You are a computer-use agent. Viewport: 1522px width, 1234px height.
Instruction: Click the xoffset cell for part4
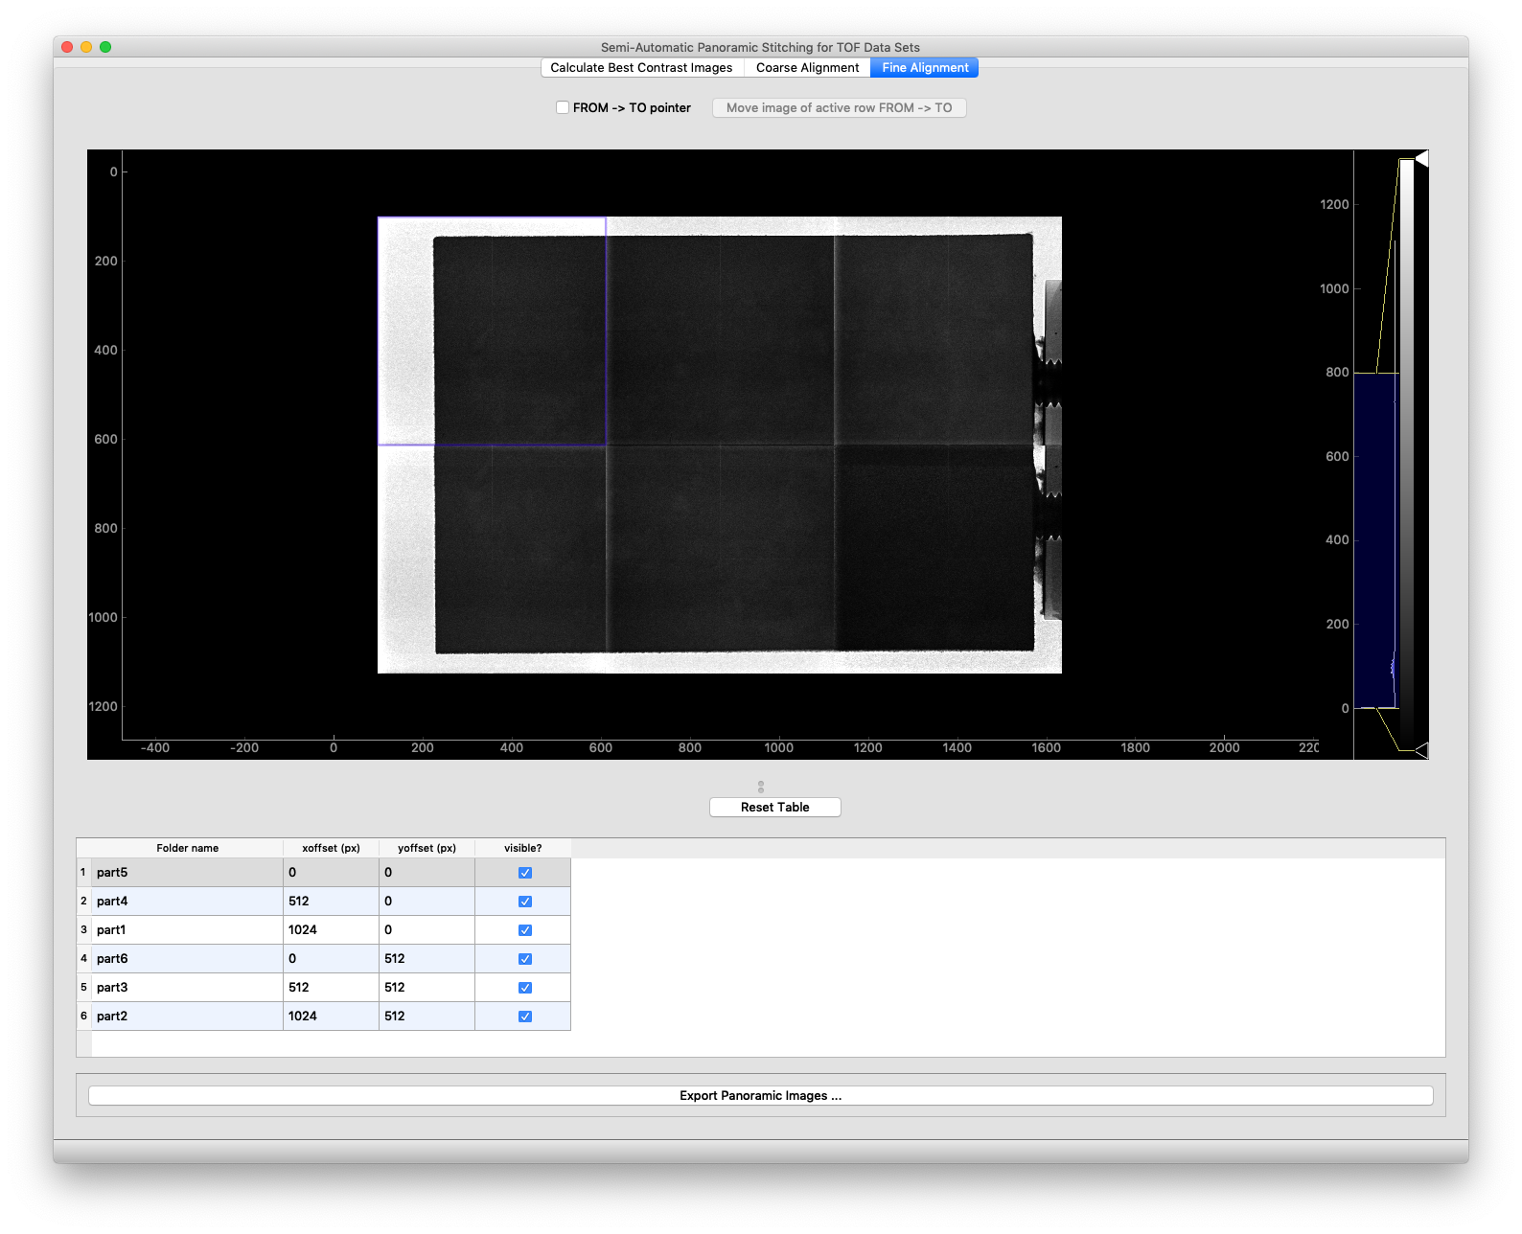[x=331, y=902]
